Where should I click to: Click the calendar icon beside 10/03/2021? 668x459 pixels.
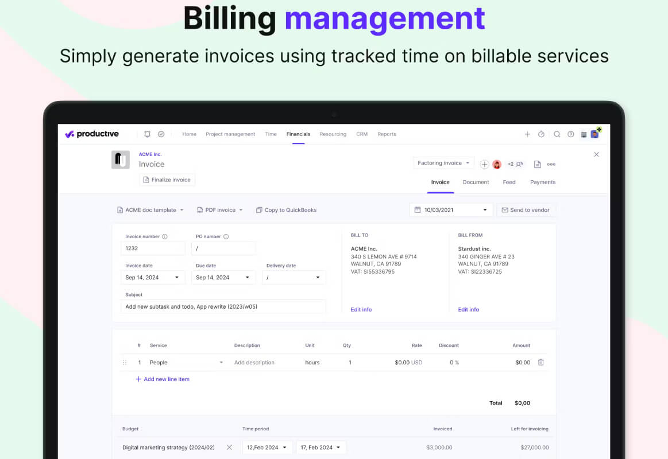(418, 210)
